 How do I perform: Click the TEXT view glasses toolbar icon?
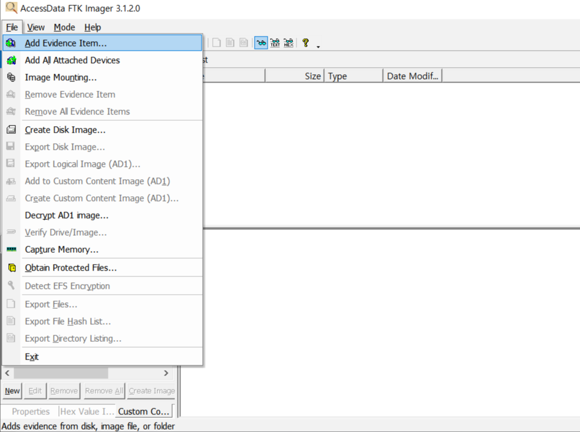(275, 43)
